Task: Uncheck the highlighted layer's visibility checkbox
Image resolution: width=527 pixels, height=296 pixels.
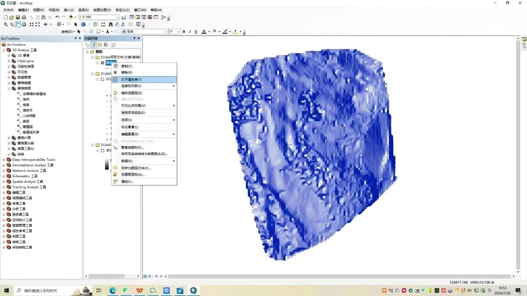Action: pyautogui.click(x=102, y=63)
